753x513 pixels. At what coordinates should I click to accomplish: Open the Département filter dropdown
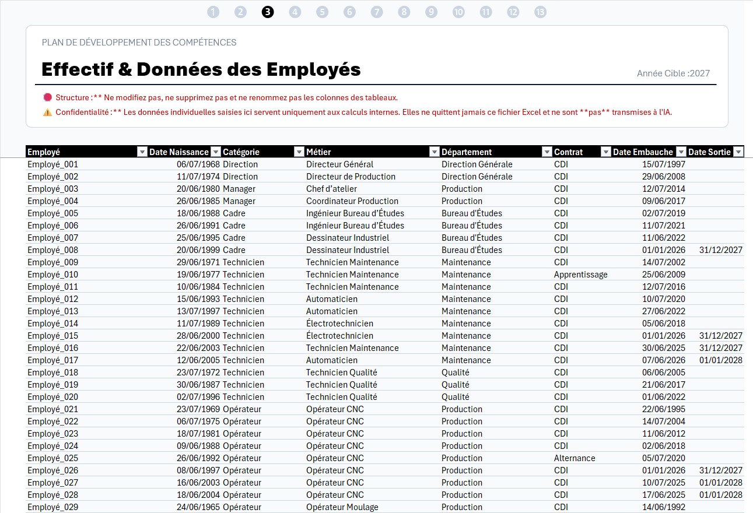tap(547, 152)
